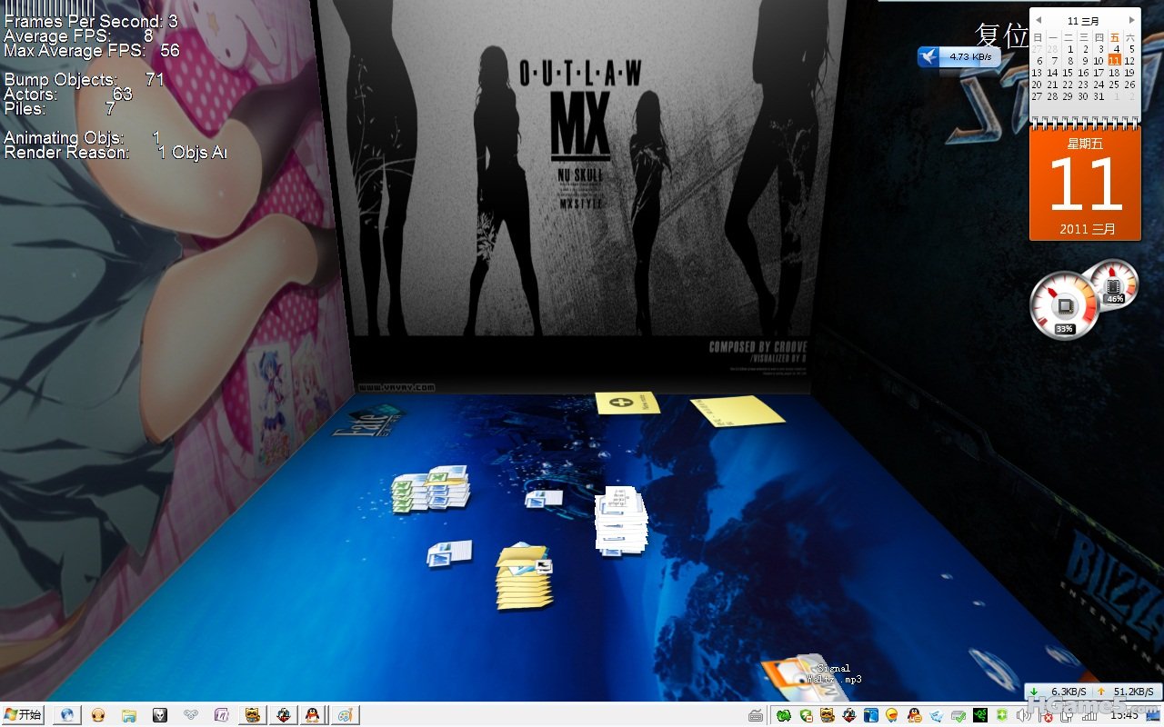
Task: Click the 开始 Start button
Action: tap(24, 715)
